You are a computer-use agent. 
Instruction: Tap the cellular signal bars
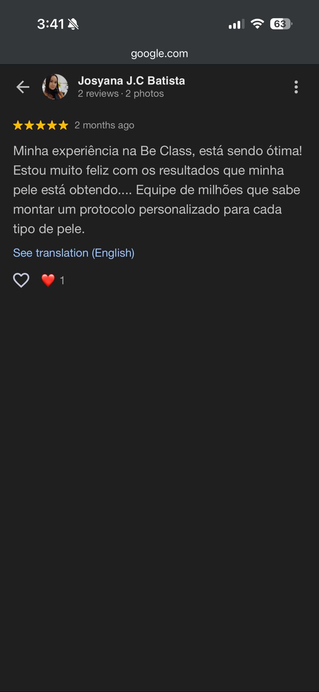click(x=236, y=25)
